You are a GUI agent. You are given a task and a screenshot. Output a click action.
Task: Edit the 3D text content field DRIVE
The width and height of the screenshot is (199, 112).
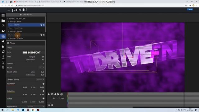(25, 48)
